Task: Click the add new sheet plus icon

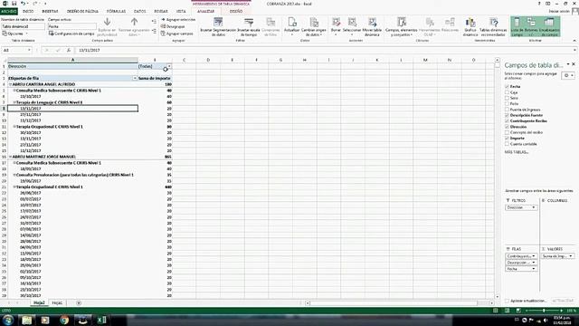Action: tap(79, 303)
